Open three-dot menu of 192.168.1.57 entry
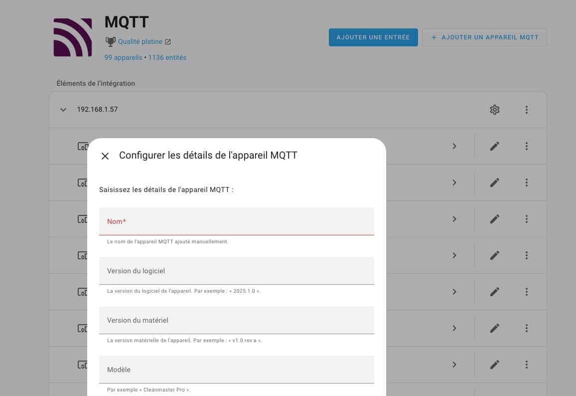Screen dimensions: 576x396 tap(526, 110)
